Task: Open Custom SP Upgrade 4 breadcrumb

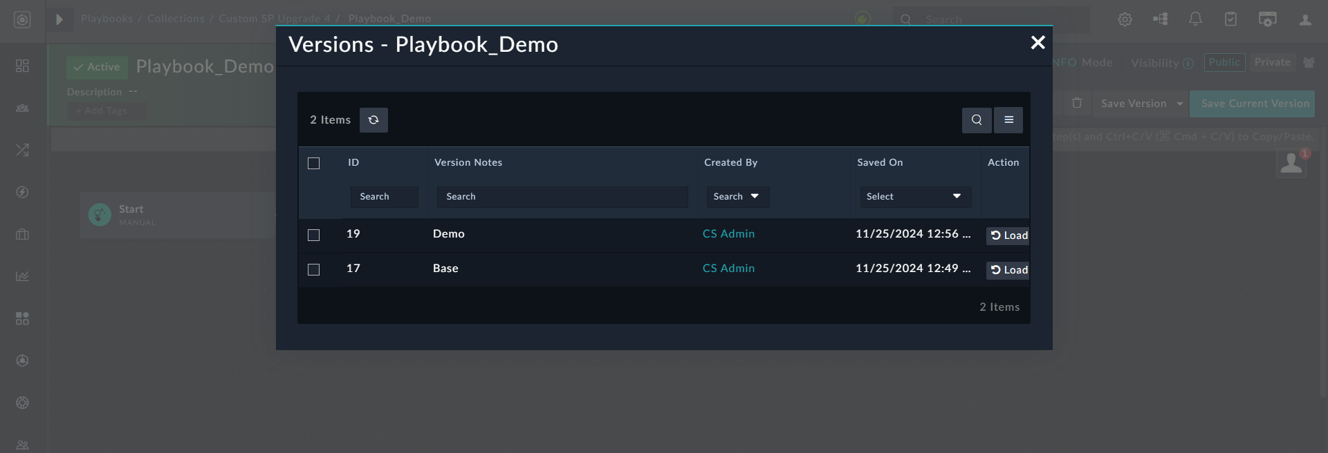Action: coord(275,19)
